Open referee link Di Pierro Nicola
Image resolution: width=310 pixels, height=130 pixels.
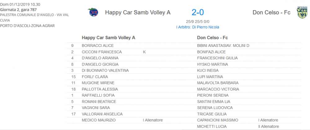click(197, 27)
